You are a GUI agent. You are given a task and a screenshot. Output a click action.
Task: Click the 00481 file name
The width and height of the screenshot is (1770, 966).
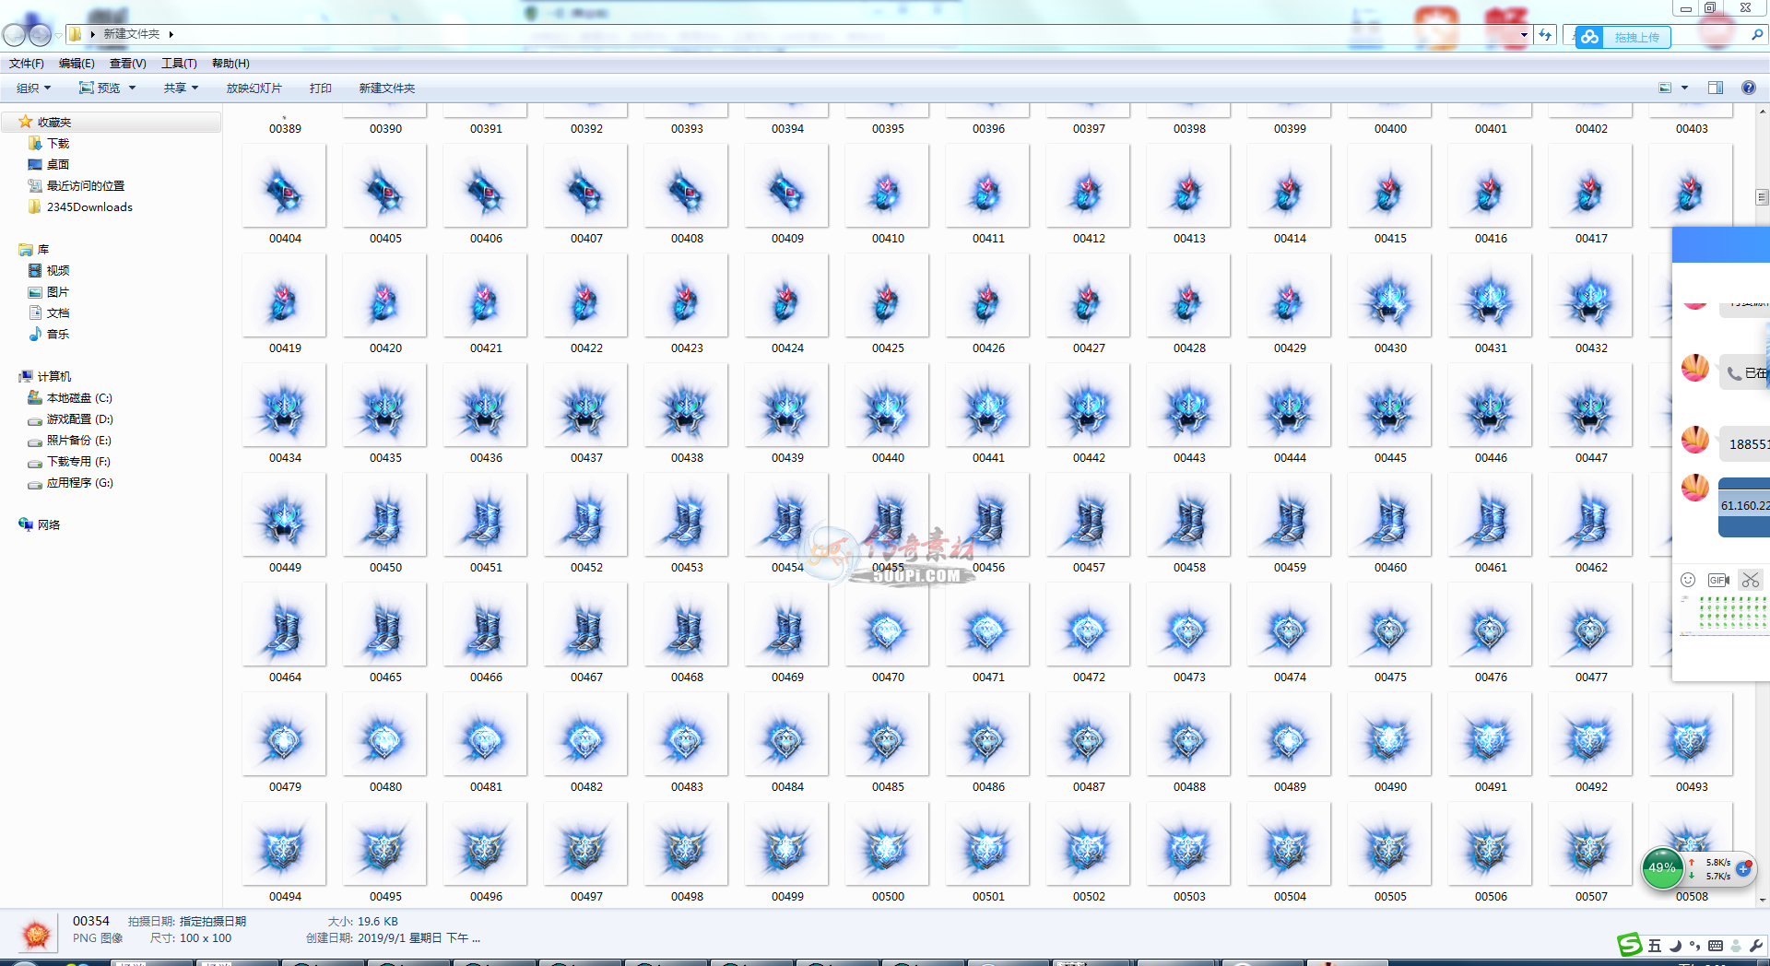486,787
